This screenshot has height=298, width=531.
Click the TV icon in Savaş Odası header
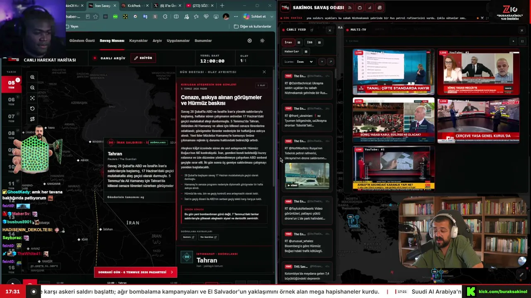(360, 7)
